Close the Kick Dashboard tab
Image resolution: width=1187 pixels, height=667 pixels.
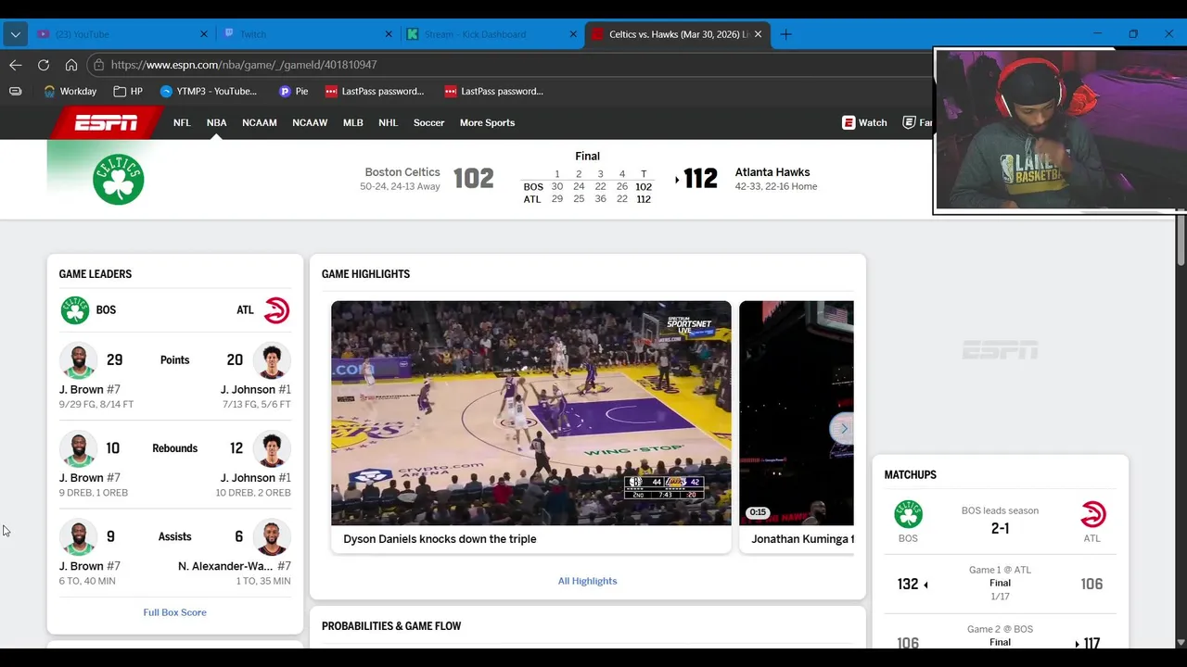click(573, 34)
